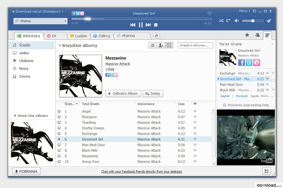The image size is (283, 188).
Task: Share now playing on Facebook in panel
Action: 242,63
